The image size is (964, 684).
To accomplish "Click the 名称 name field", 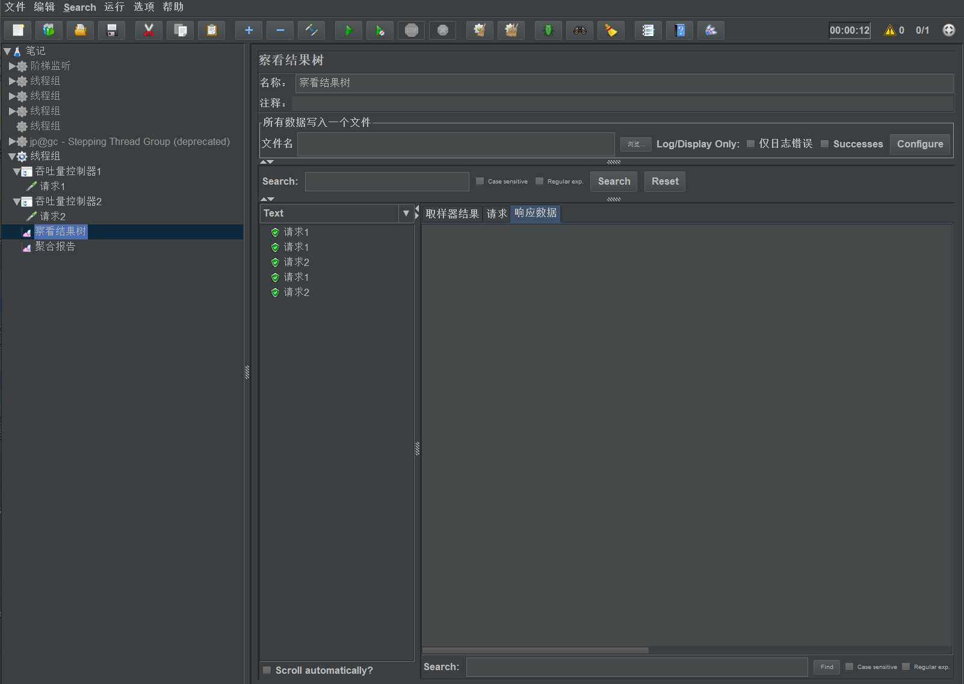I will click(x=624, y=83).
